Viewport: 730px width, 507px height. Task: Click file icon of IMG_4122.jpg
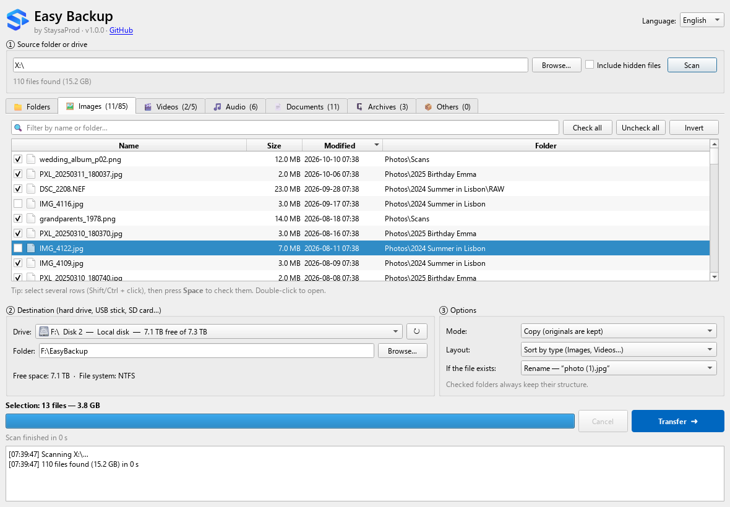(31, 249)
